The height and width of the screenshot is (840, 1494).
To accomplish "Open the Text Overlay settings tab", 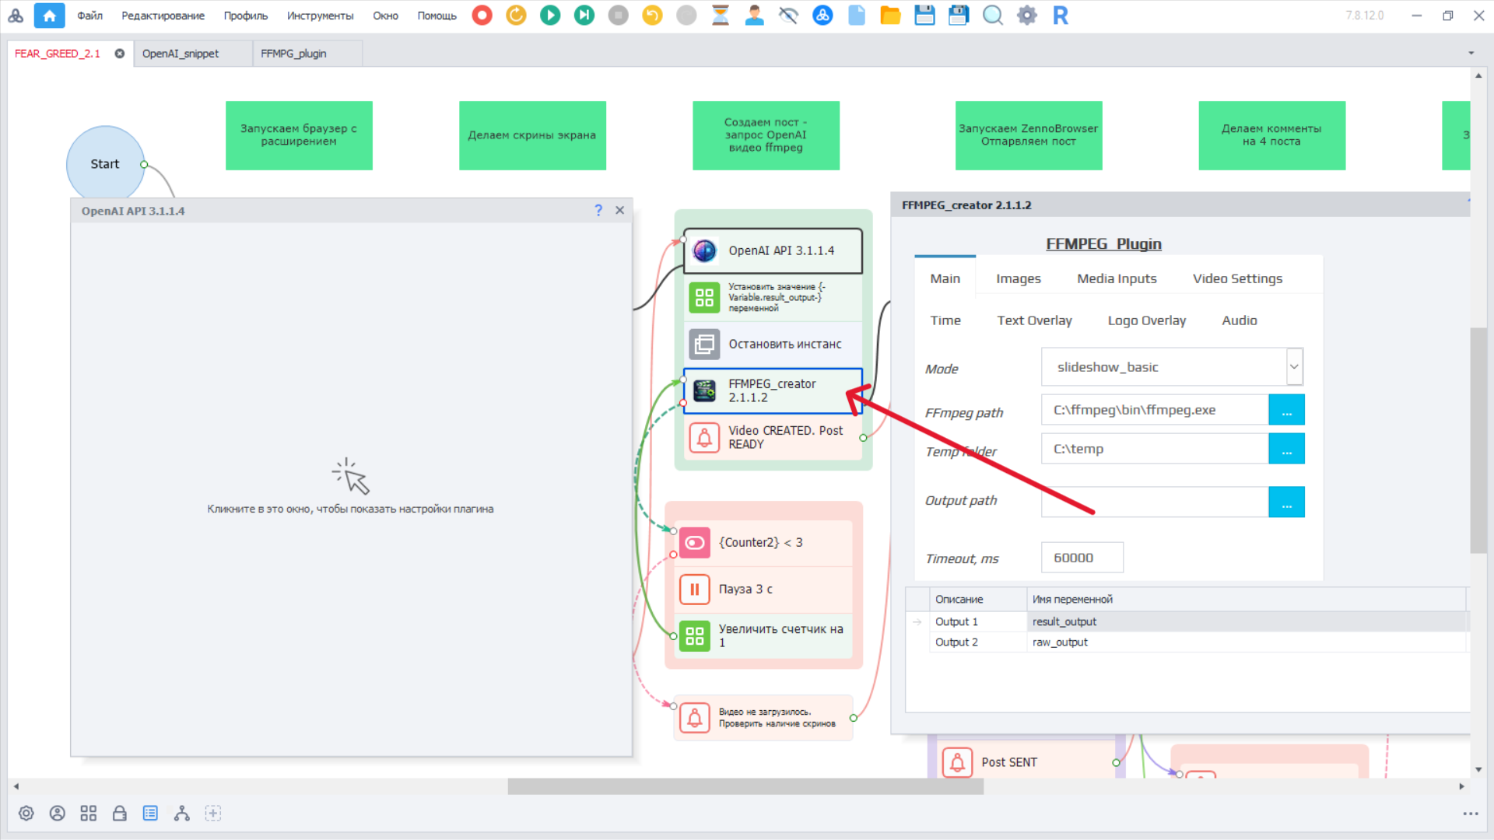I will [1034, 320].
